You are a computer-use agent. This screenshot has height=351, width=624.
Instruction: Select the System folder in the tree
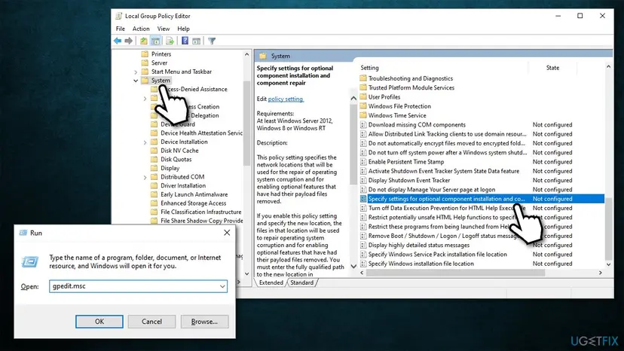[x=161, y=81]
